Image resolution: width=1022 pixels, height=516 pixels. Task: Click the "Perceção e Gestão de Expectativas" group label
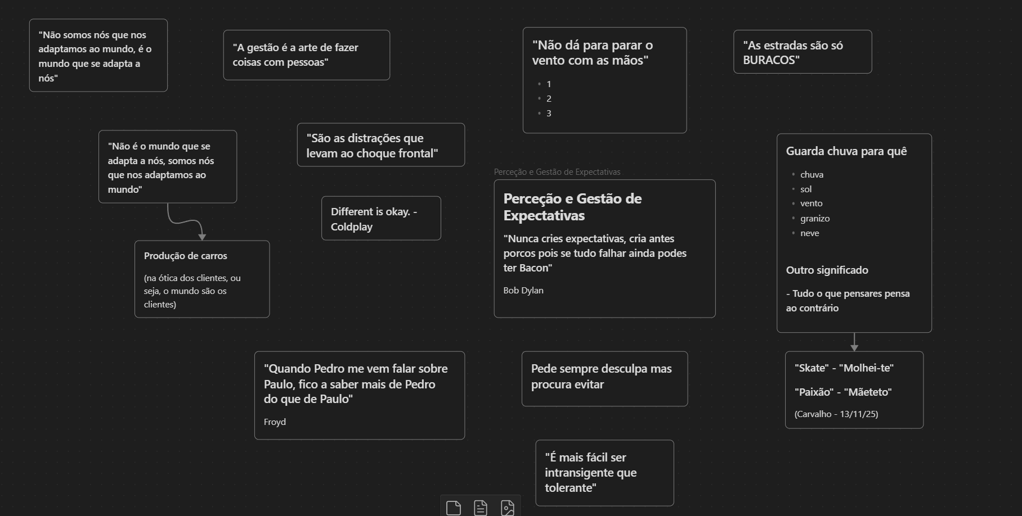[x=557, y=172]
